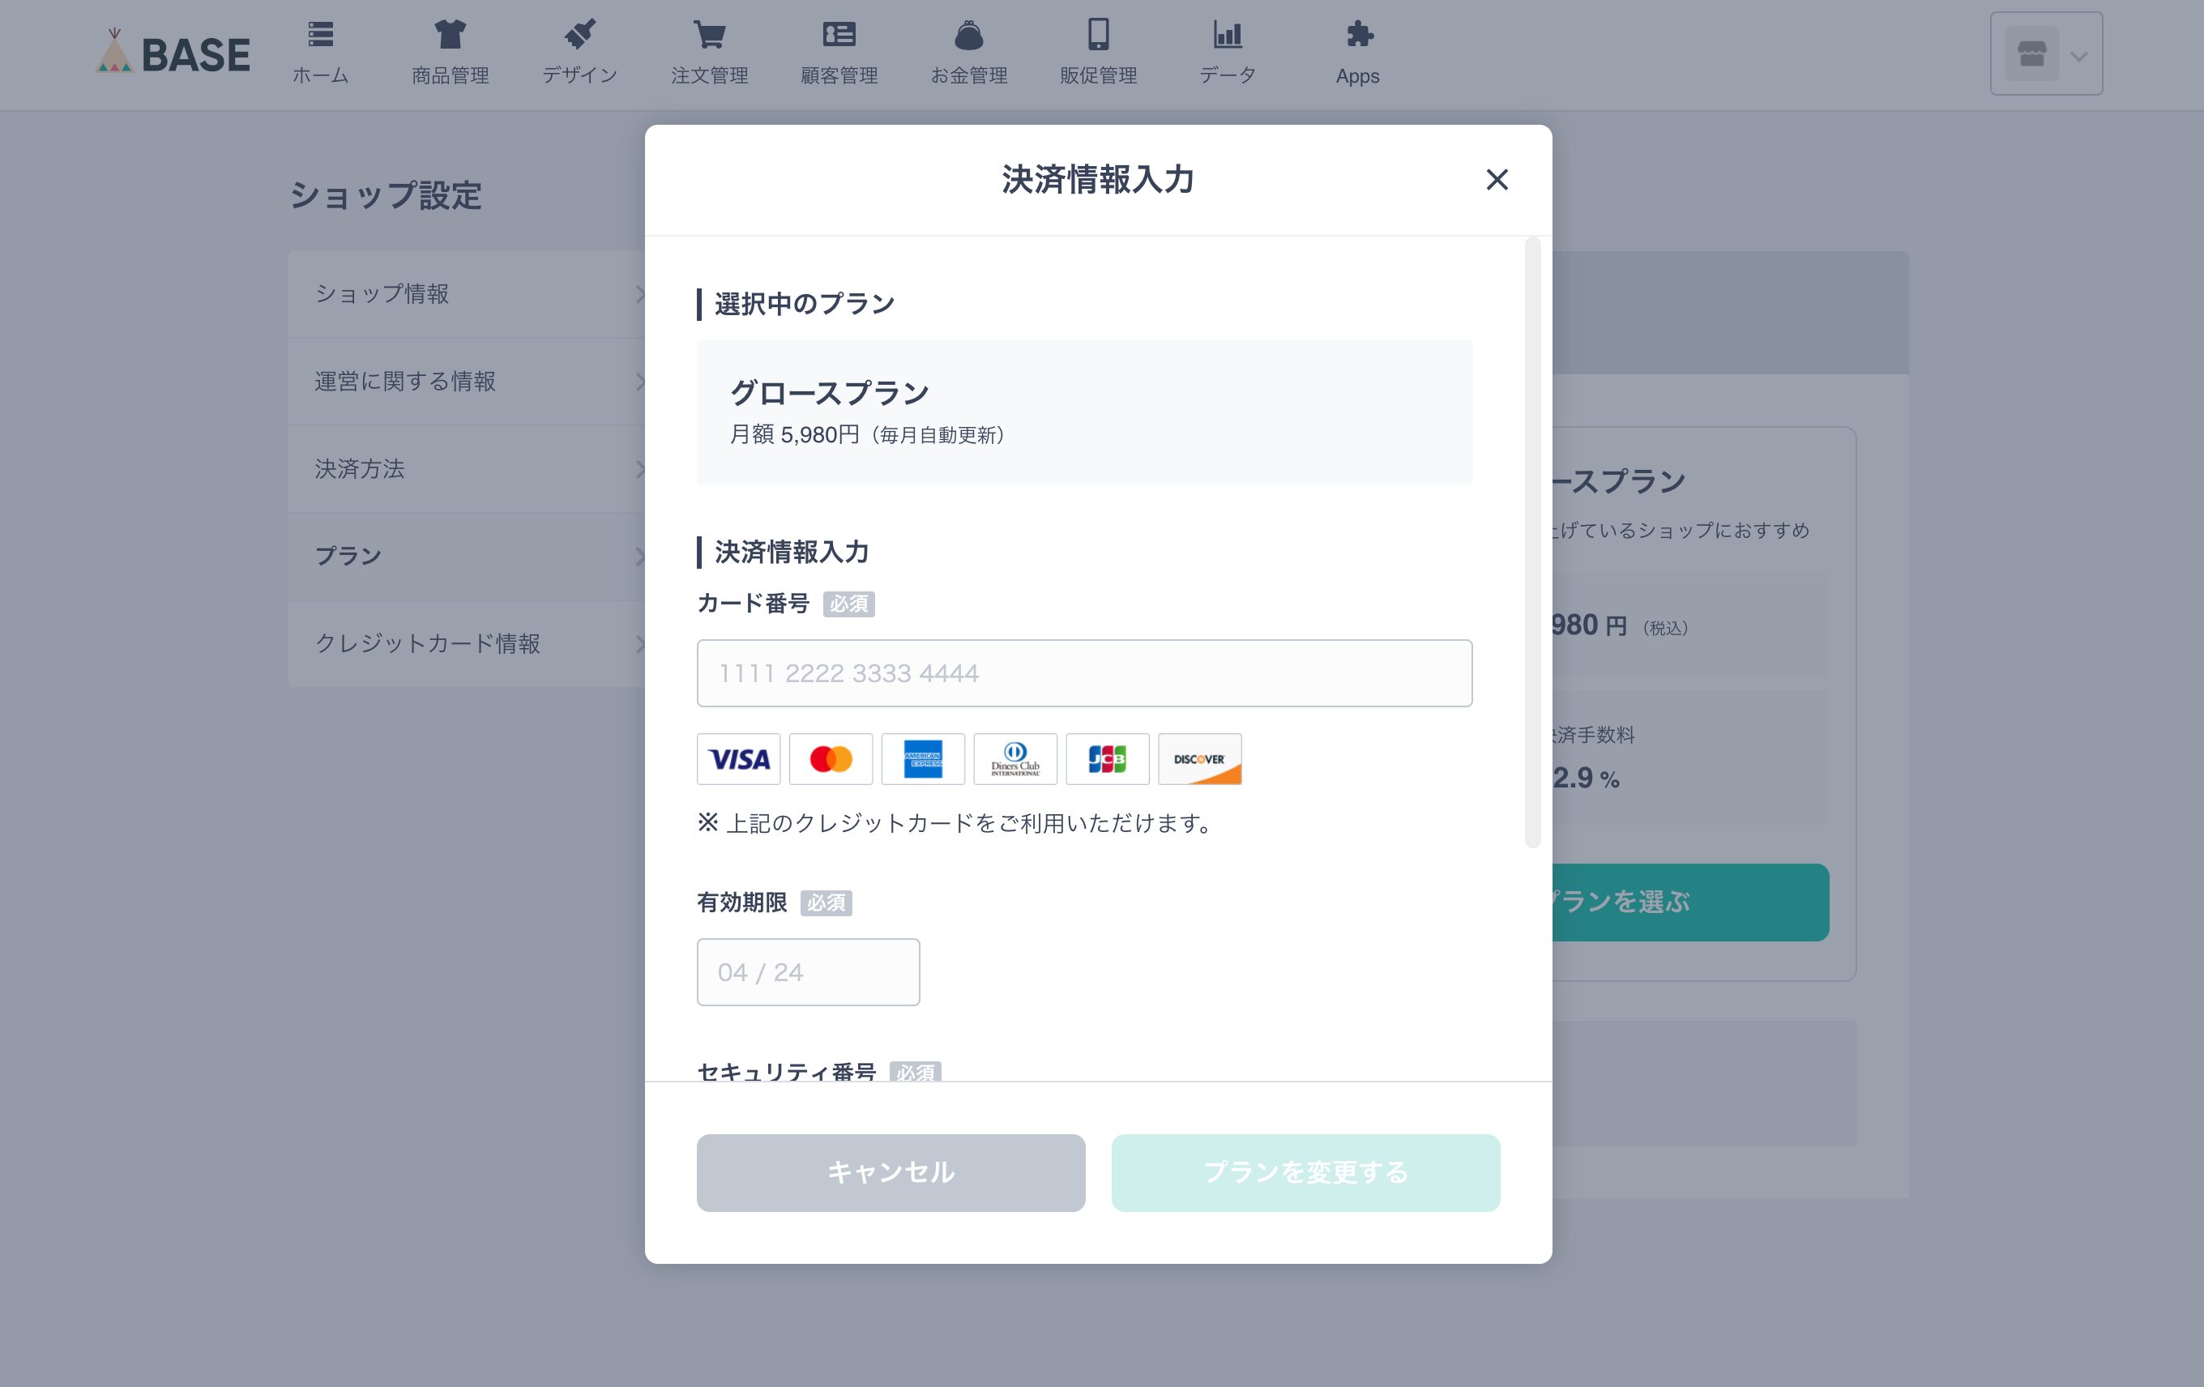The height and width of the screenshot is (1387, 2204).
Task: Click the 選択中のプラン heading
Action: [x=805, y=304]
